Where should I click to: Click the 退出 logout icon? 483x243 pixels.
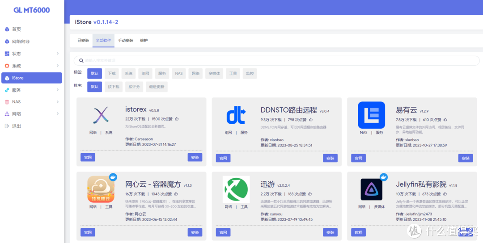pyautogui.click(x=7, y=126)
